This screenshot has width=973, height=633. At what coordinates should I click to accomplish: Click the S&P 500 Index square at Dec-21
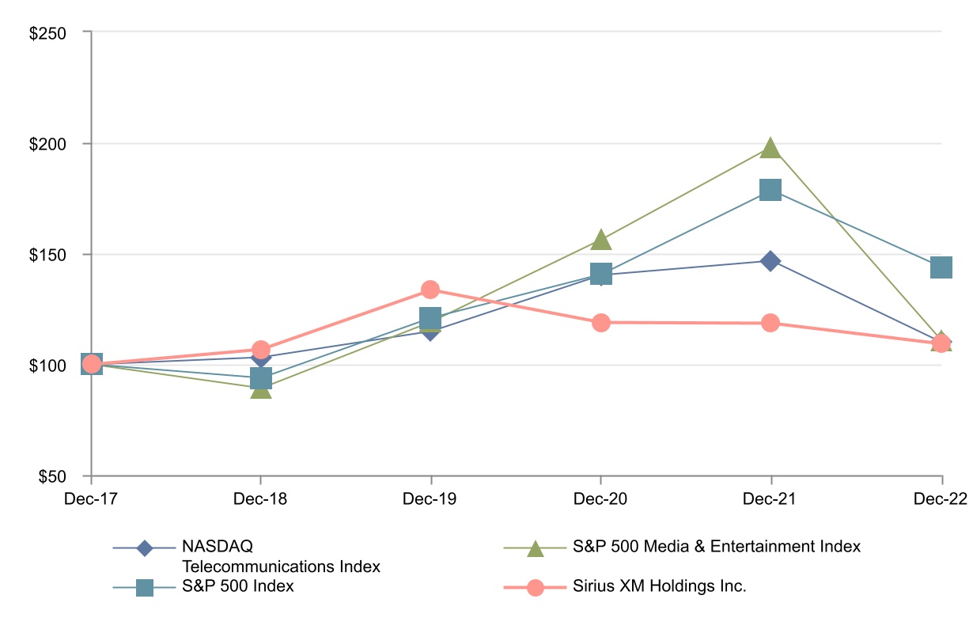770,190
